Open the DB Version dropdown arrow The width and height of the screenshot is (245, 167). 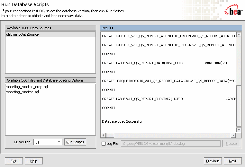click(x=59, y=142)
